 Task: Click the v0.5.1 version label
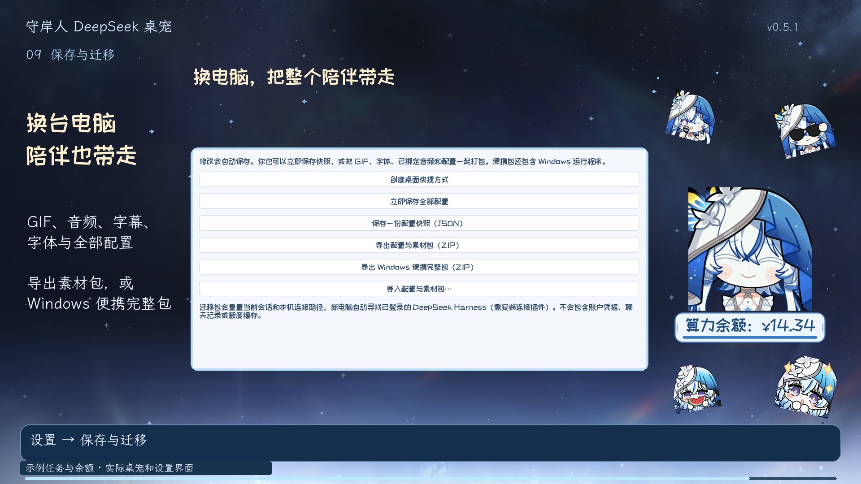pyautogui.click(x=783, y=27)
